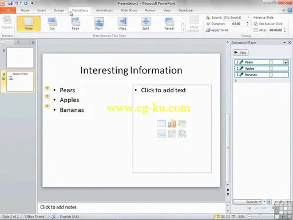
Task: Switch to the Design ribbon tab
Action: tap(59, 10)
